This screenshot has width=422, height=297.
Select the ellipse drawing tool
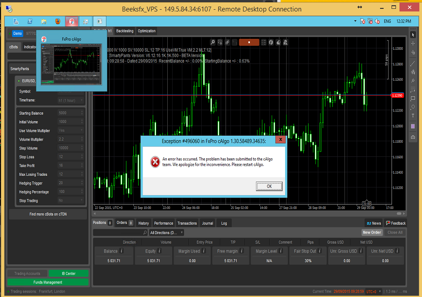413,107
